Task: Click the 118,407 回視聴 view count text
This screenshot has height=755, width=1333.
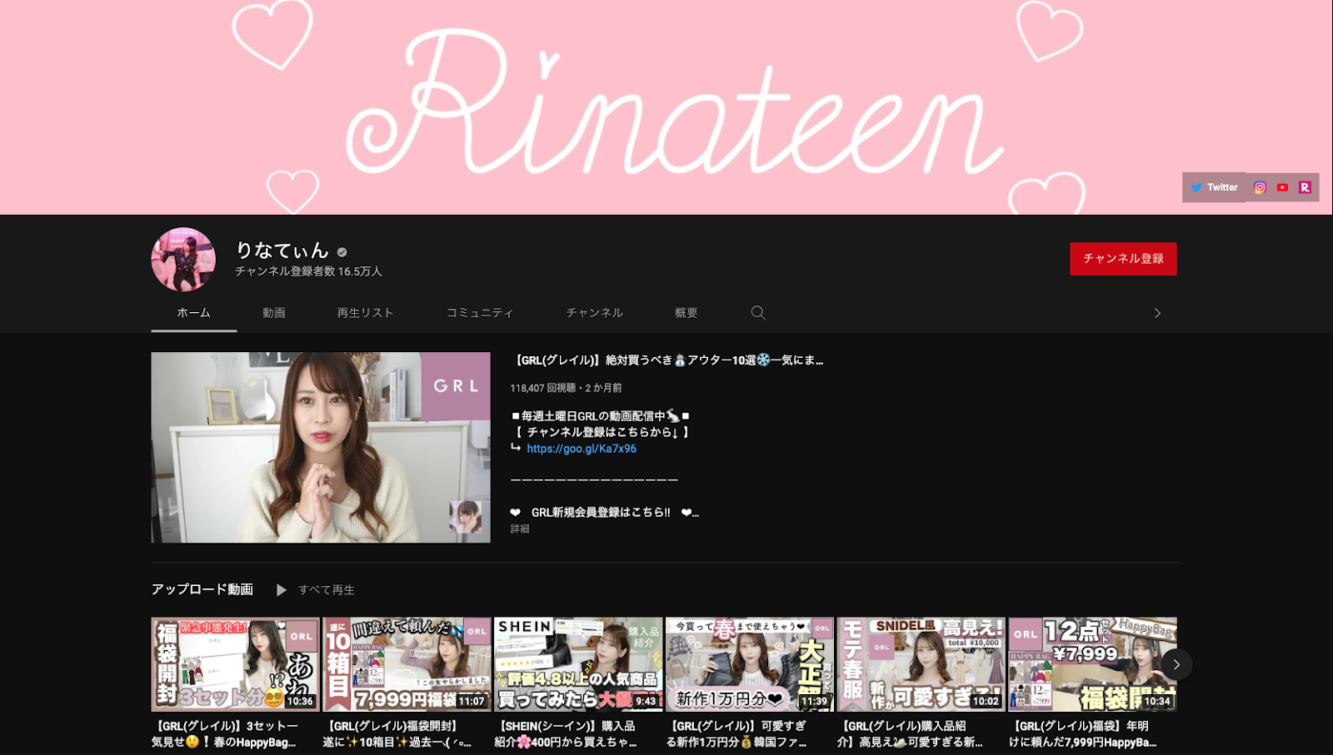Action: coord(543,388)
